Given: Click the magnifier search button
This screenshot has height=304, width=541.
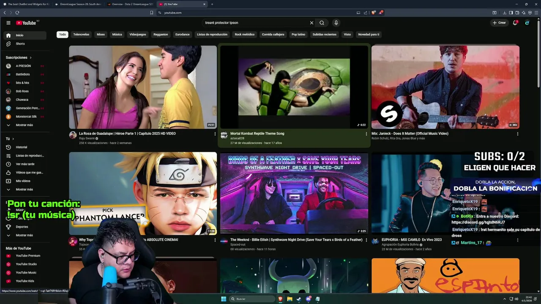Looking at the screenshot, I should tap(322, 23).
